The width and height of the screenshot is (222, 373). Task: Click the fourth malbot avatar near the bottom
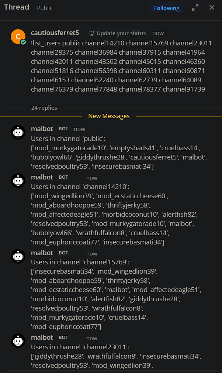(18, 341)
